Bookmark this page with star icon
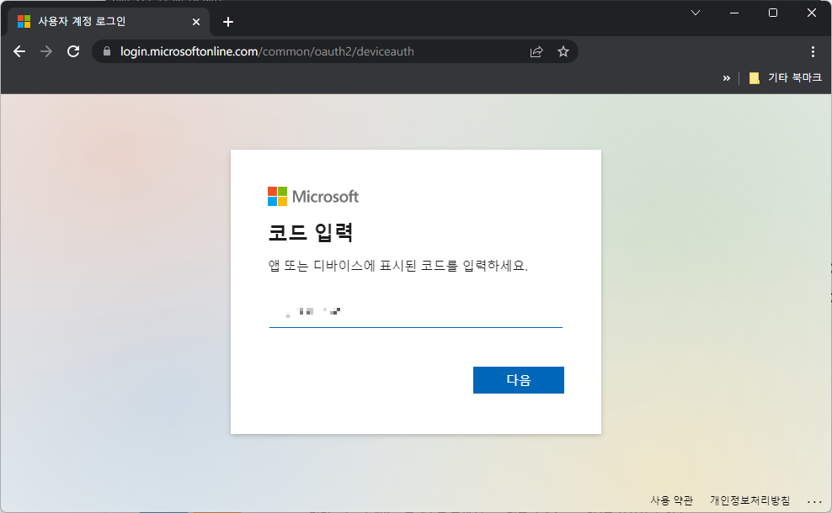Image resolution: width=832 pixels, height=513 pixels. (x=563, y=51)
